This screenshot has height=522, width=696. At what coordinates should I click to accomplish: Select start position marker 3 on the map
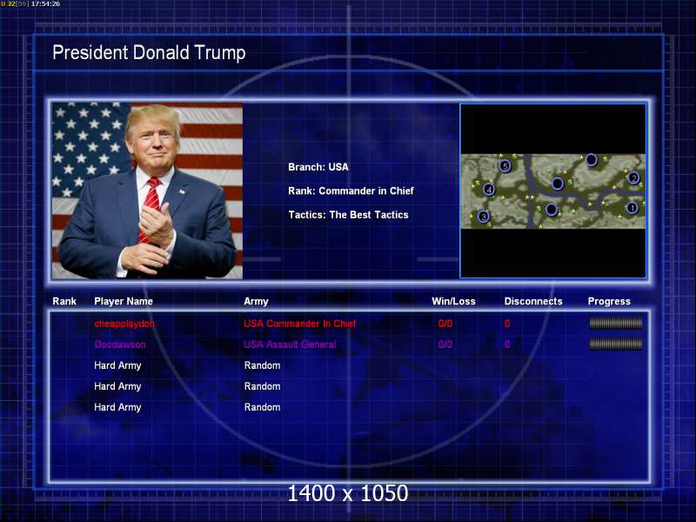[x=484, y=217]
